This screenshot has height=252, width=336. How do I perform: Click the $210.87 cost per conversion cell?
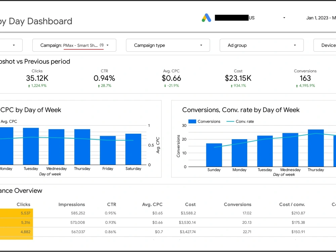[x=298, y=213]
